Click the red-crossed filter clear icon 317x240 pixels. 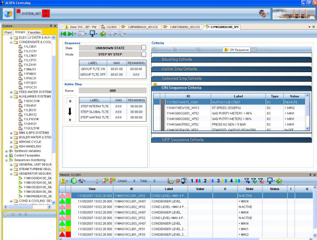pos(262,181)
